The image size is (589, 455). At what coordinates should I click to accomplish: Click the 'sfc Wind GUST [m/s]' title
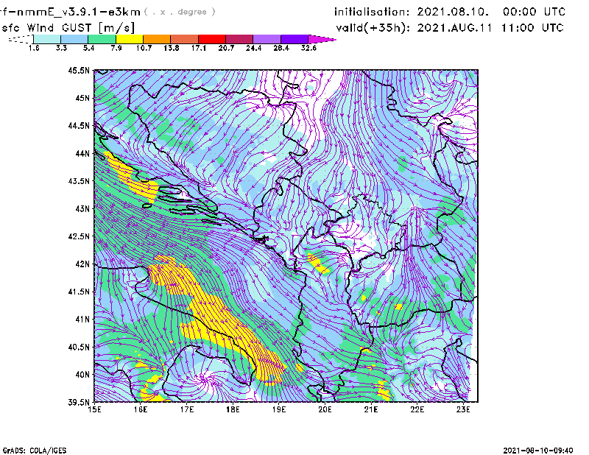(68, 28)
